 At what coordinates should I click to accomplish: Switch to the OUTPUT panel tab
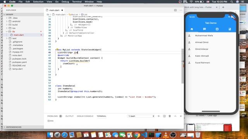click(69, 116)
